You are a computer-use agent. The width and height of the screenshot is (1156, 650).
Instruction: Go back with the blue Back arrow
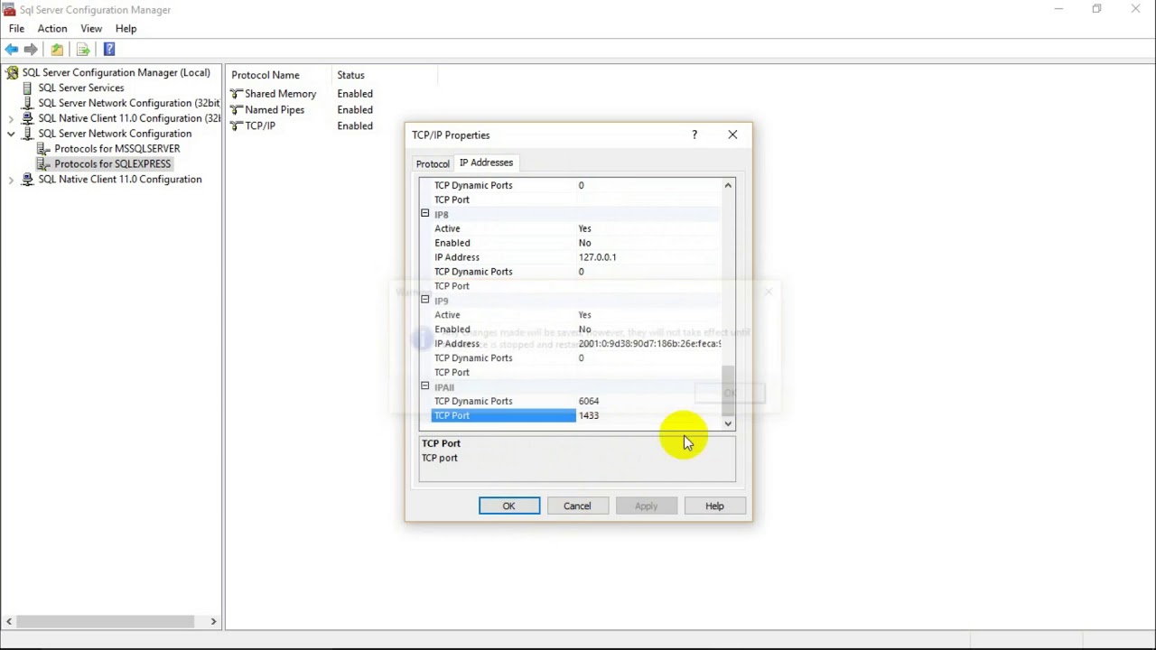(12, 49)
